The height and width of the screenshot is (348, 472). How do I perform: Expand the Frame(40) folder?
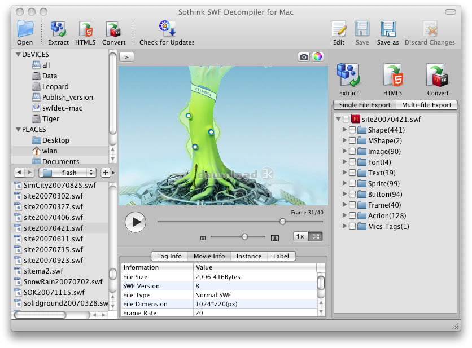pyautogui.click(x=344, y=205)
